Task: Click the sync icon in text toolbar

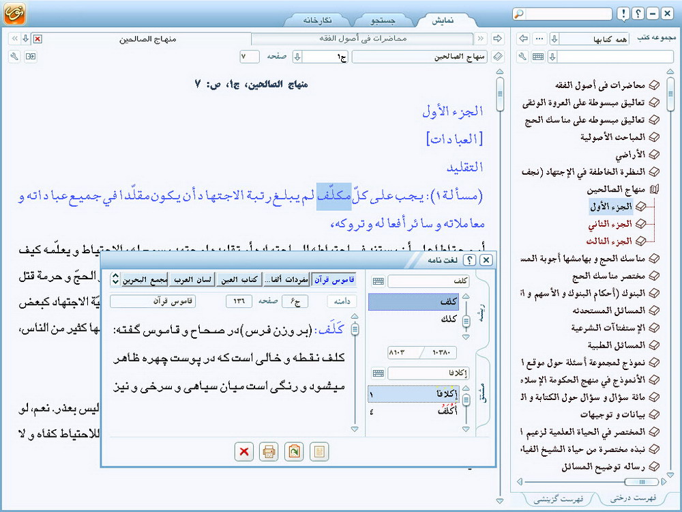Action: [x=31, y=57]
